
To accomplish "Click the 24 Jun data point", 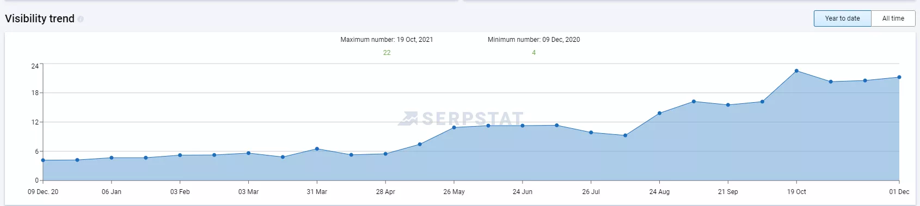I will (x=523, y=126).
